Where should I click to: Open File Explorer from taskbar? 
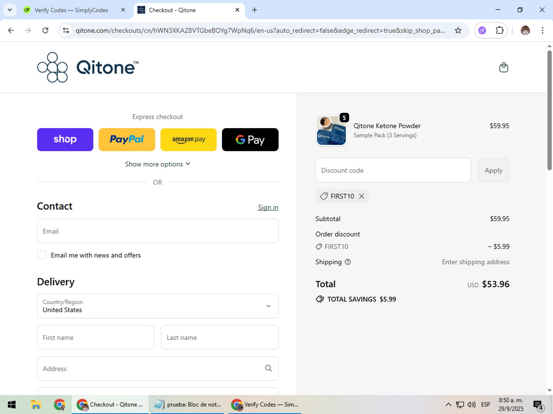click(x=36, y=405)
